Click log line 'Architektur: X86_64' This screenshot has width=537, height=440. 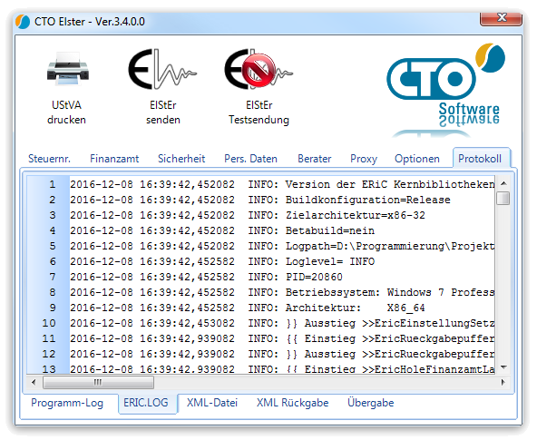coord(282,308)
